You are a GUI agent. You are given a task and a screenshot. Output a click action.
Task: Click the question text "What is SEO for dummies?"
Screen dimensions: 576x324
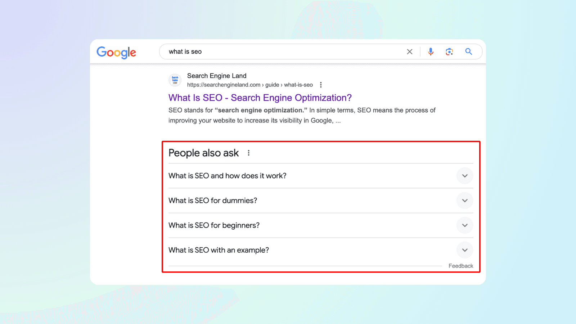pos(213,201)
